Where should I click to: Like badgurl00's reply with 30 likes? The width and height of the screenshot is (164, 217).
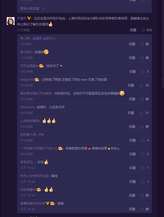(x=141, y=85)
